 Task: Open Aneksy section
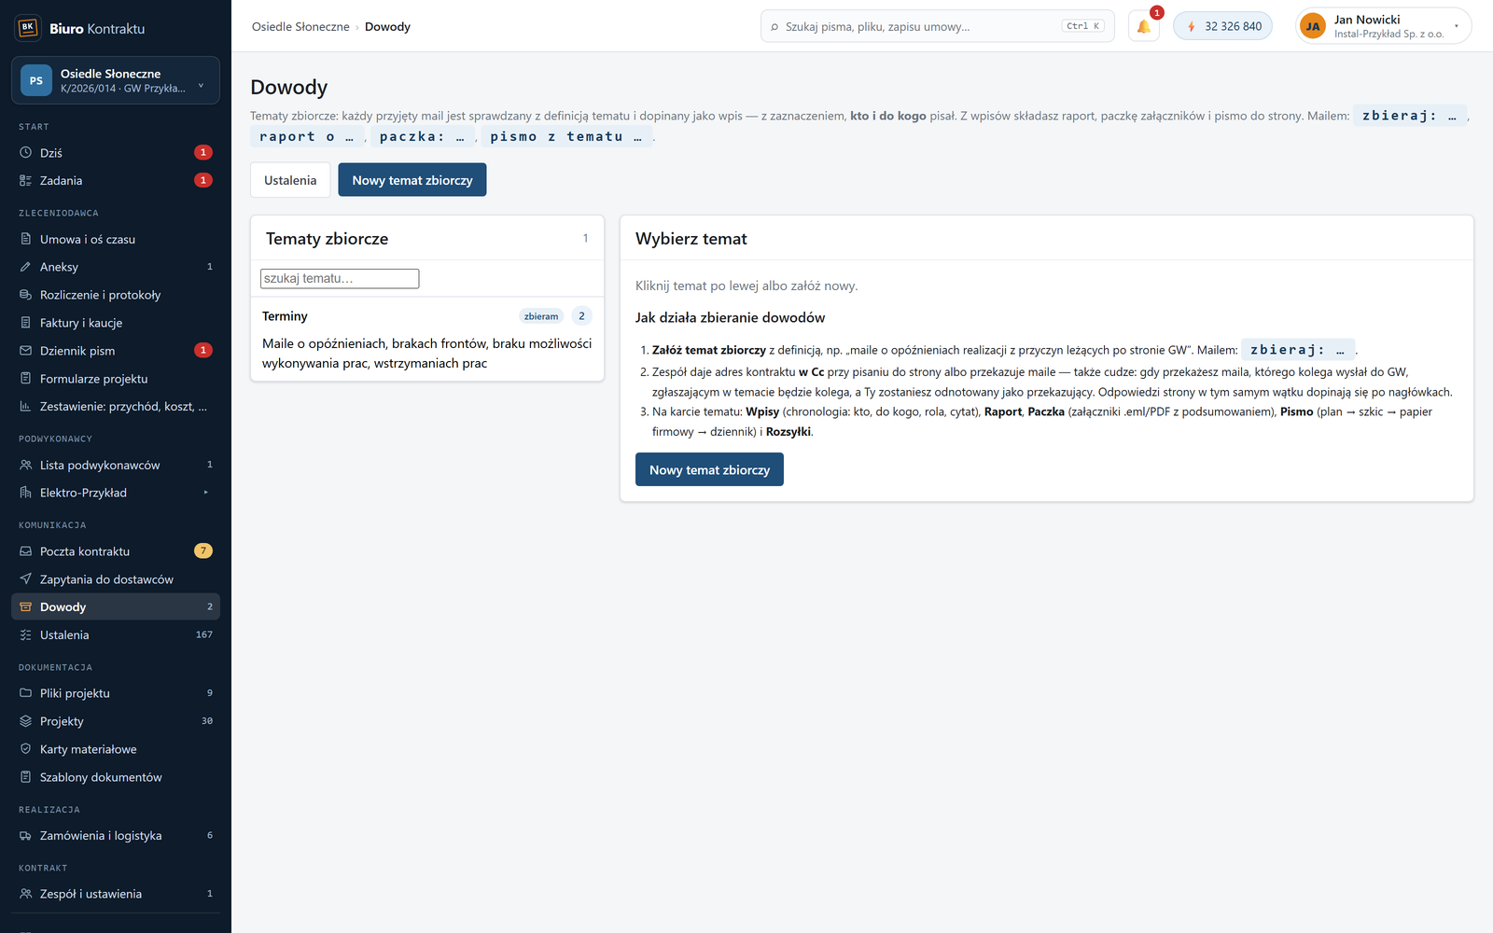click(116, 267)
